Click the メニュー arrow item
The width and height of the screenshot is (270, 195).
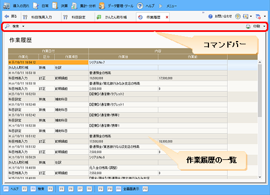pyautogui.click(x=168, y=6)
